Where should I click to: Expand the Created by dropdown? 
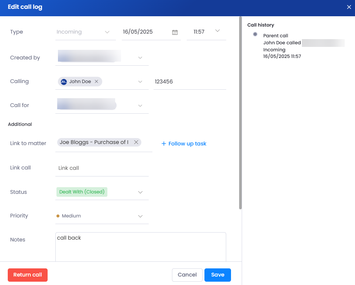click(140, 58)
